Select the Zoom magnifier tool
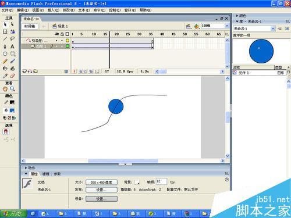This screenshot has height=218, width=291. pos(12,89)
